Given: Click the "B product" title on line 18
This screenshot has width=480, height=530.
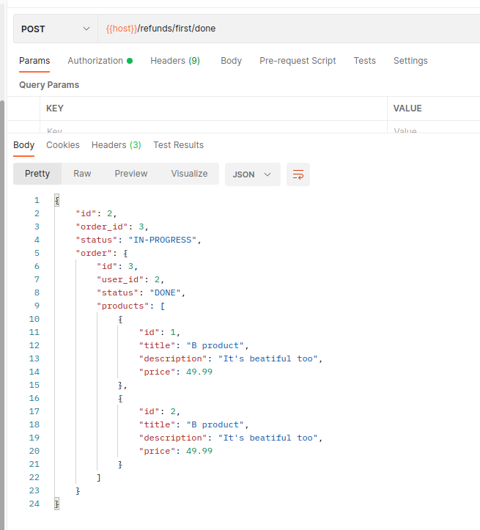Looking at the screenshot, I should pyautogui.click(x=215, y=424).
